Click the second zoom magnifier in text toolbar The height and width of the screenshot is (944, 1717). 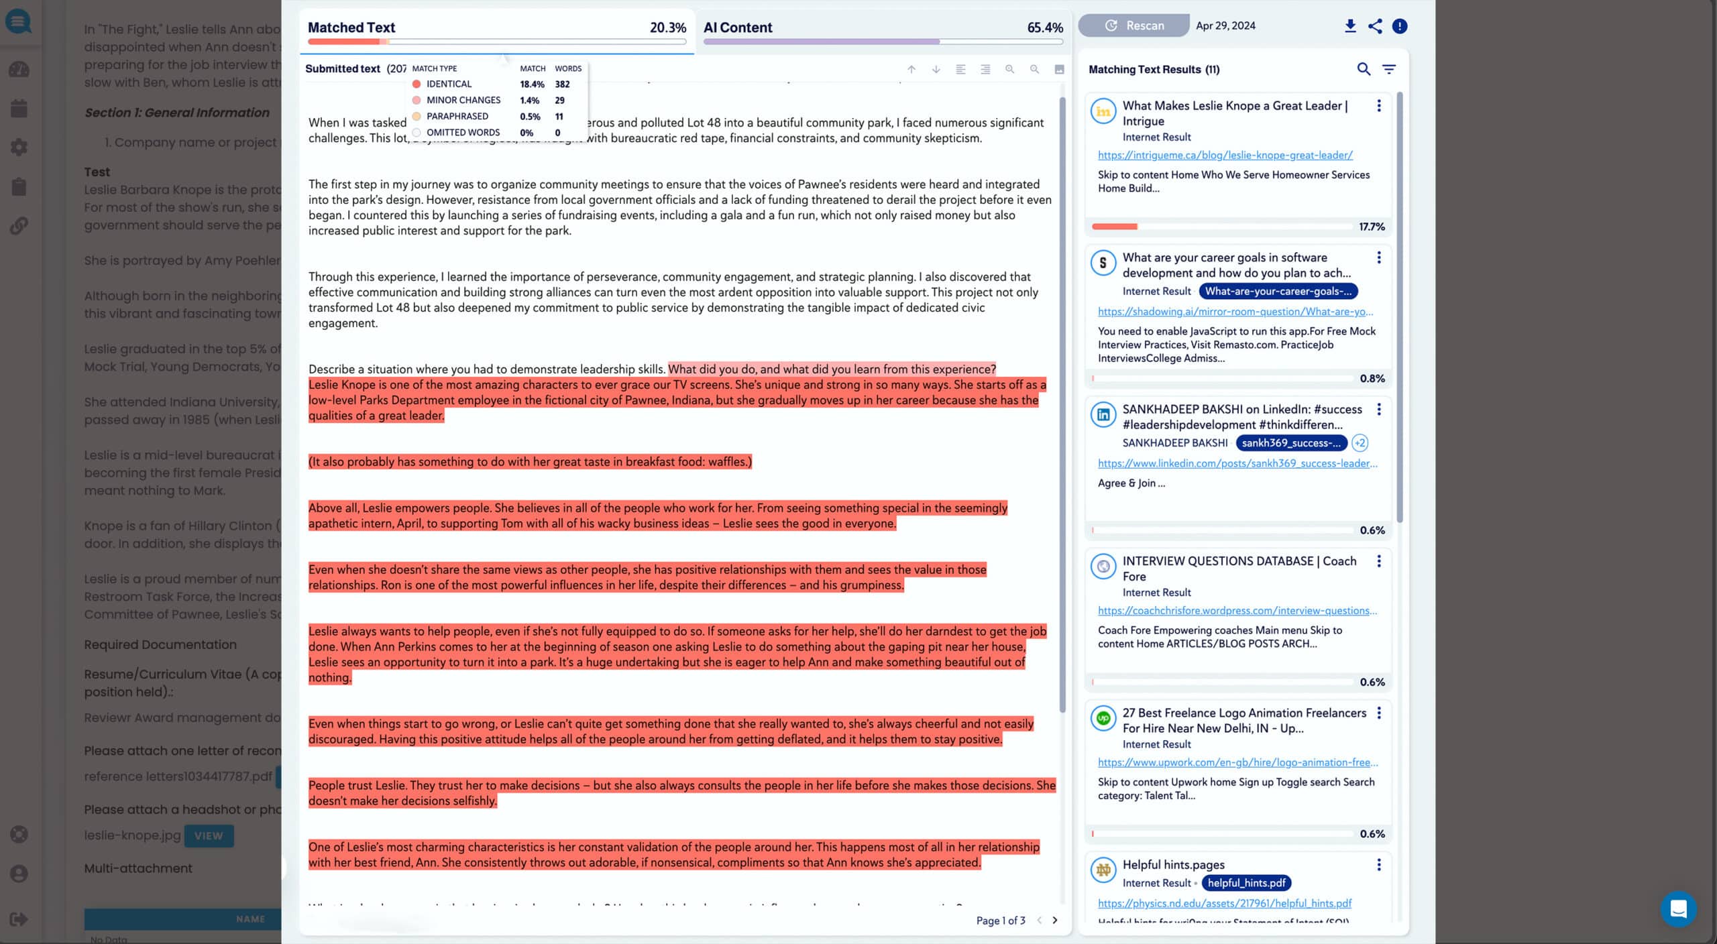(1035, 69)
